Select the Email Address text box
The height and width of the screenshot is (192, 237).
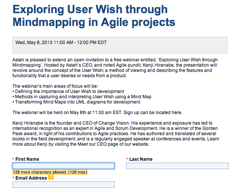(x=63, y=184)
